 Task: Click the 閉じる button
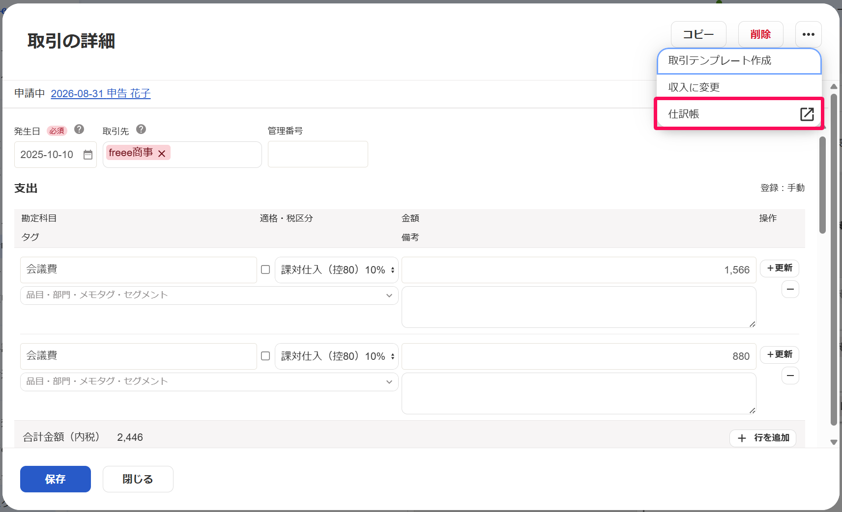coord(138,479)
